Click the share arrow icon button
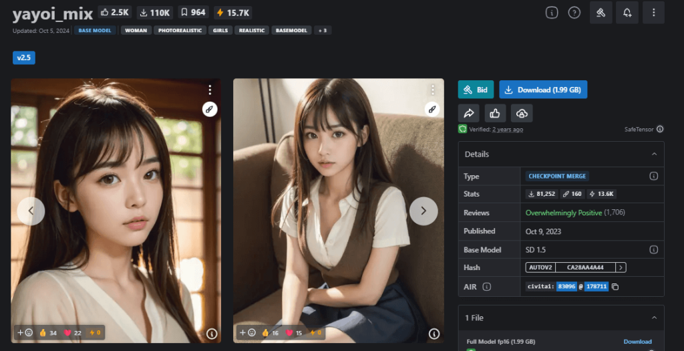The width and height of the screenshot is (684, 351). pos(469,113)
